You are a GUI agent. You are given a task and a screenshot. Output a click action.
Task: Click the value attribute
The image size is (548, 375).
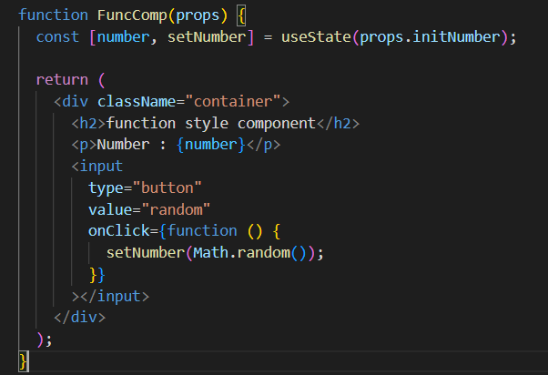[110, 209]
